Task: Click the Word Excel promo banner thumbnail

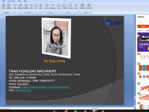Action: pyautogui.click(x=143, y=42)
